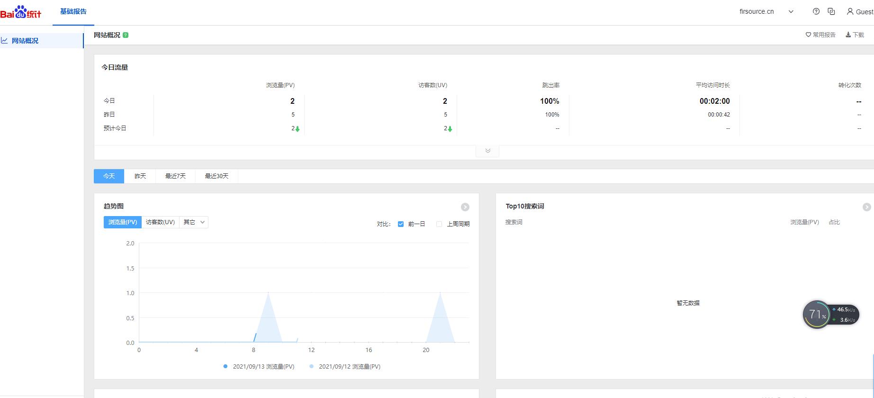Enable the 上周同期 comparison checkbox

pos(439,224)
